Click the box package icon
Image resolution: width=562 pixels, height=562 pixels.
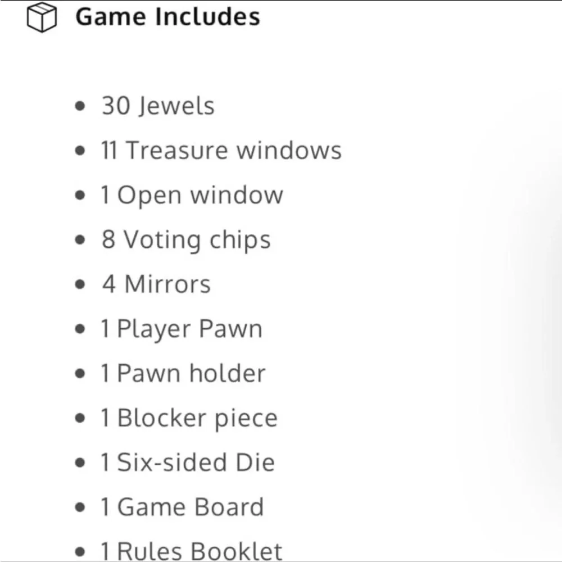tap(42, 17)
